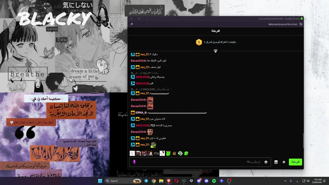Open Brave browser from the taskbar
Image resolution: width=329 pixels, height=185 pixels.
169,181
